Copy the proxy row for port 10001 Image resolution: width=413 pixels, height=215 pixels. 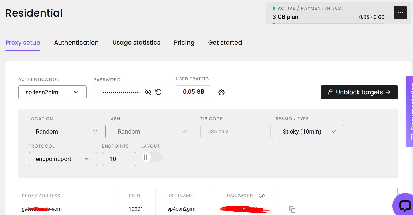[x=292, y=210]
